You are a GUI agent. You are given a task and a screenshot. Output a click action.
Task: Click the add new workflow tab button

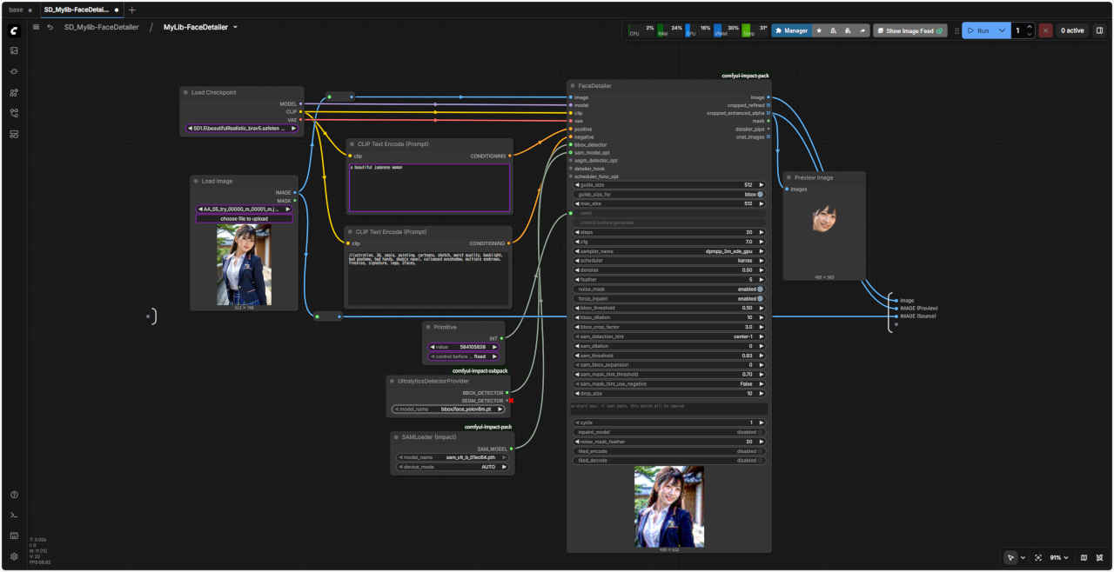[x=132, y=10]
